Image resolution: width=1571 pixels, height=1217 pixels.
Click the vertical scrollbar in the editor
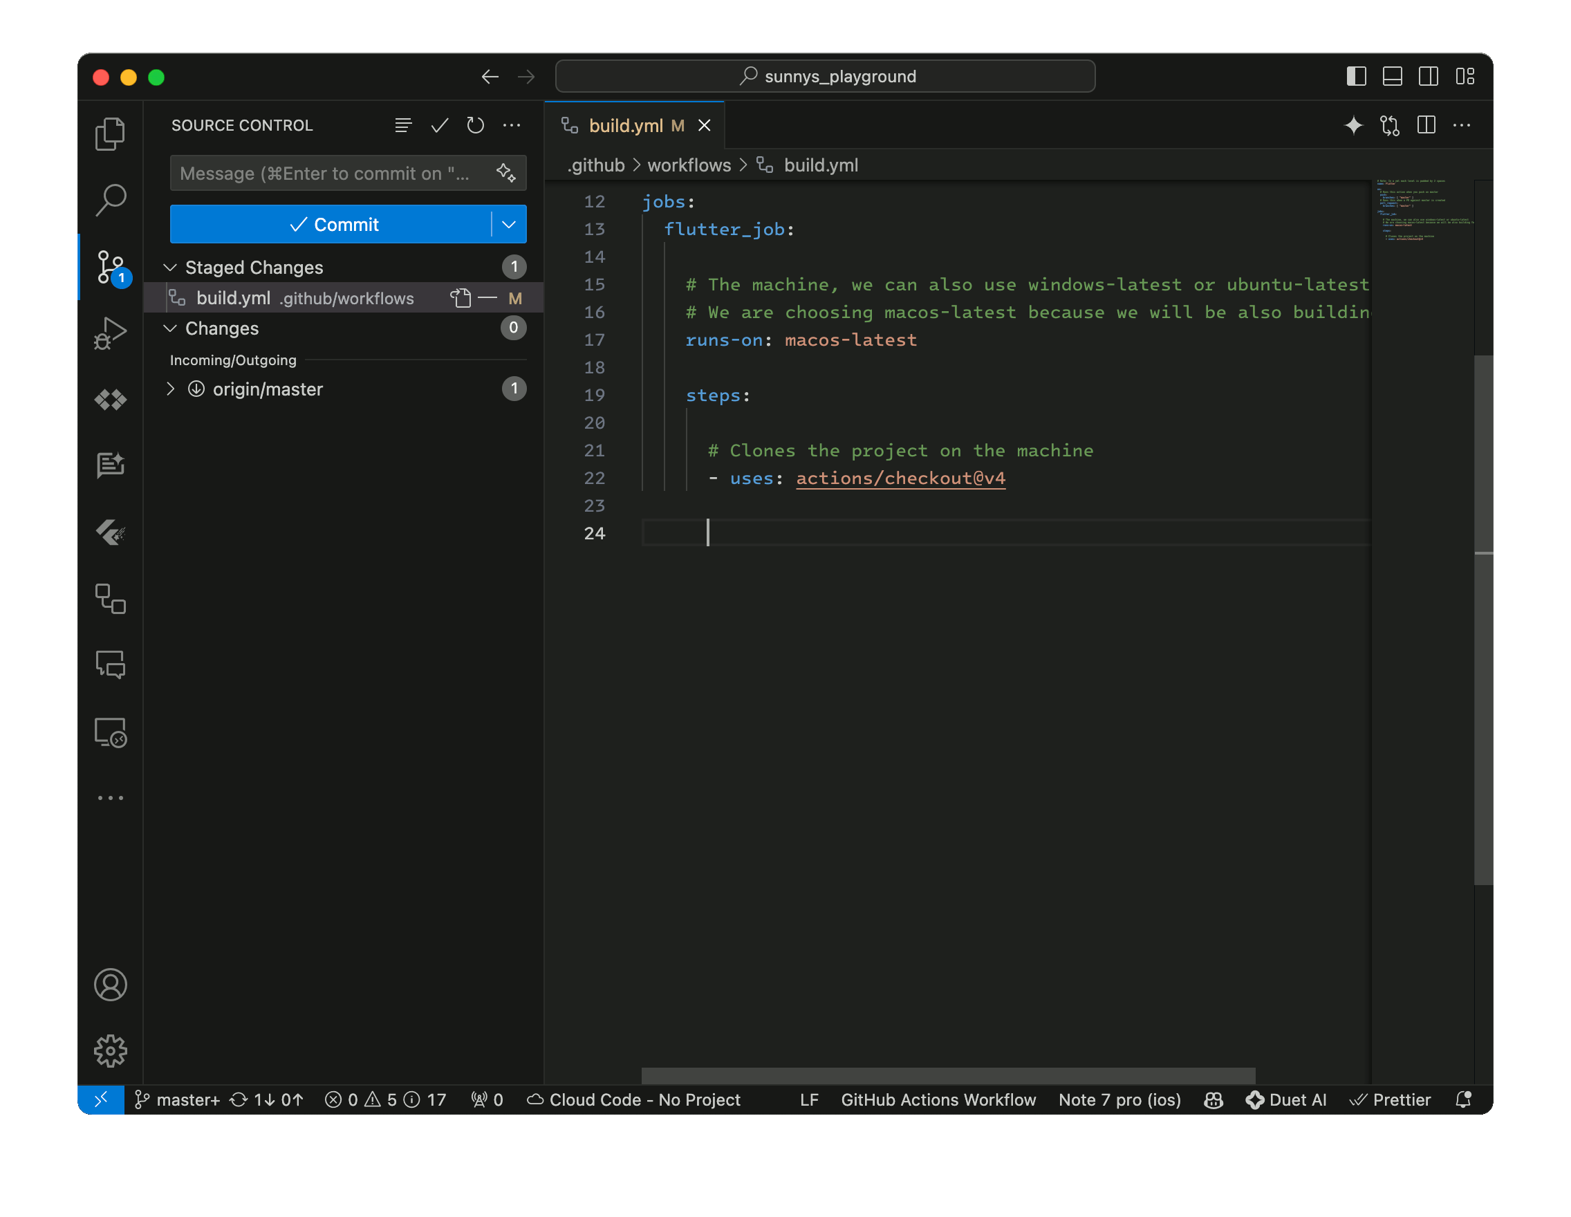1483,620
